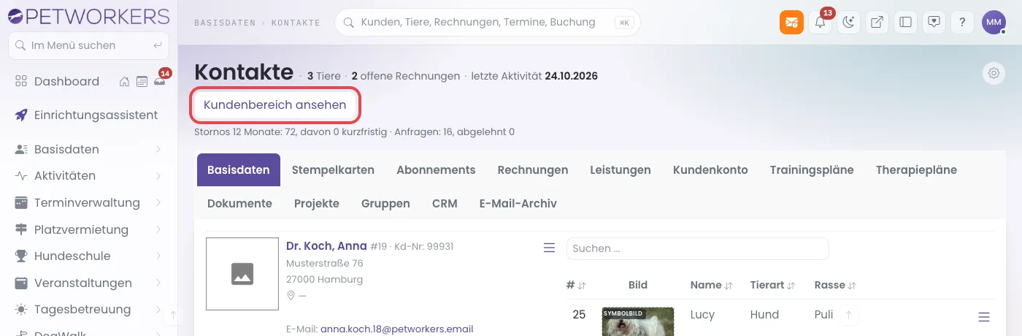Open Dr. Koch, Anna contact link
This screenshot has width=1022, height=336.
coord(326,247)
